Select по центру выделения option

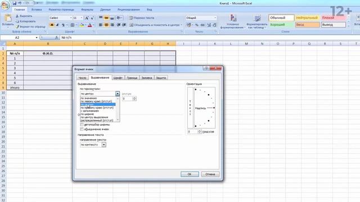pos(98,117)
